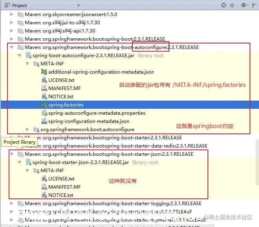The width and height of the screenshot is (259, 227).
Task: Click library icon of jsonassert:1.5.0 row
Action: (21, 14)
